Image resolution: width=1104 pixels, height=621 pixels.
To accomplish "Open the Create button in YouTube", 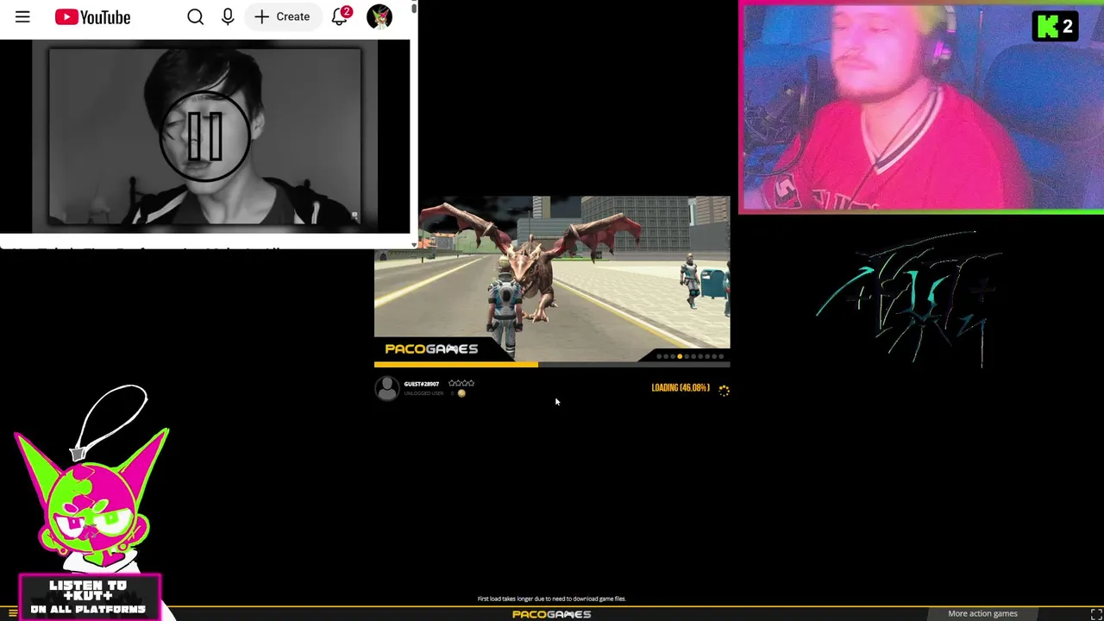I will (x=282, y=16).
